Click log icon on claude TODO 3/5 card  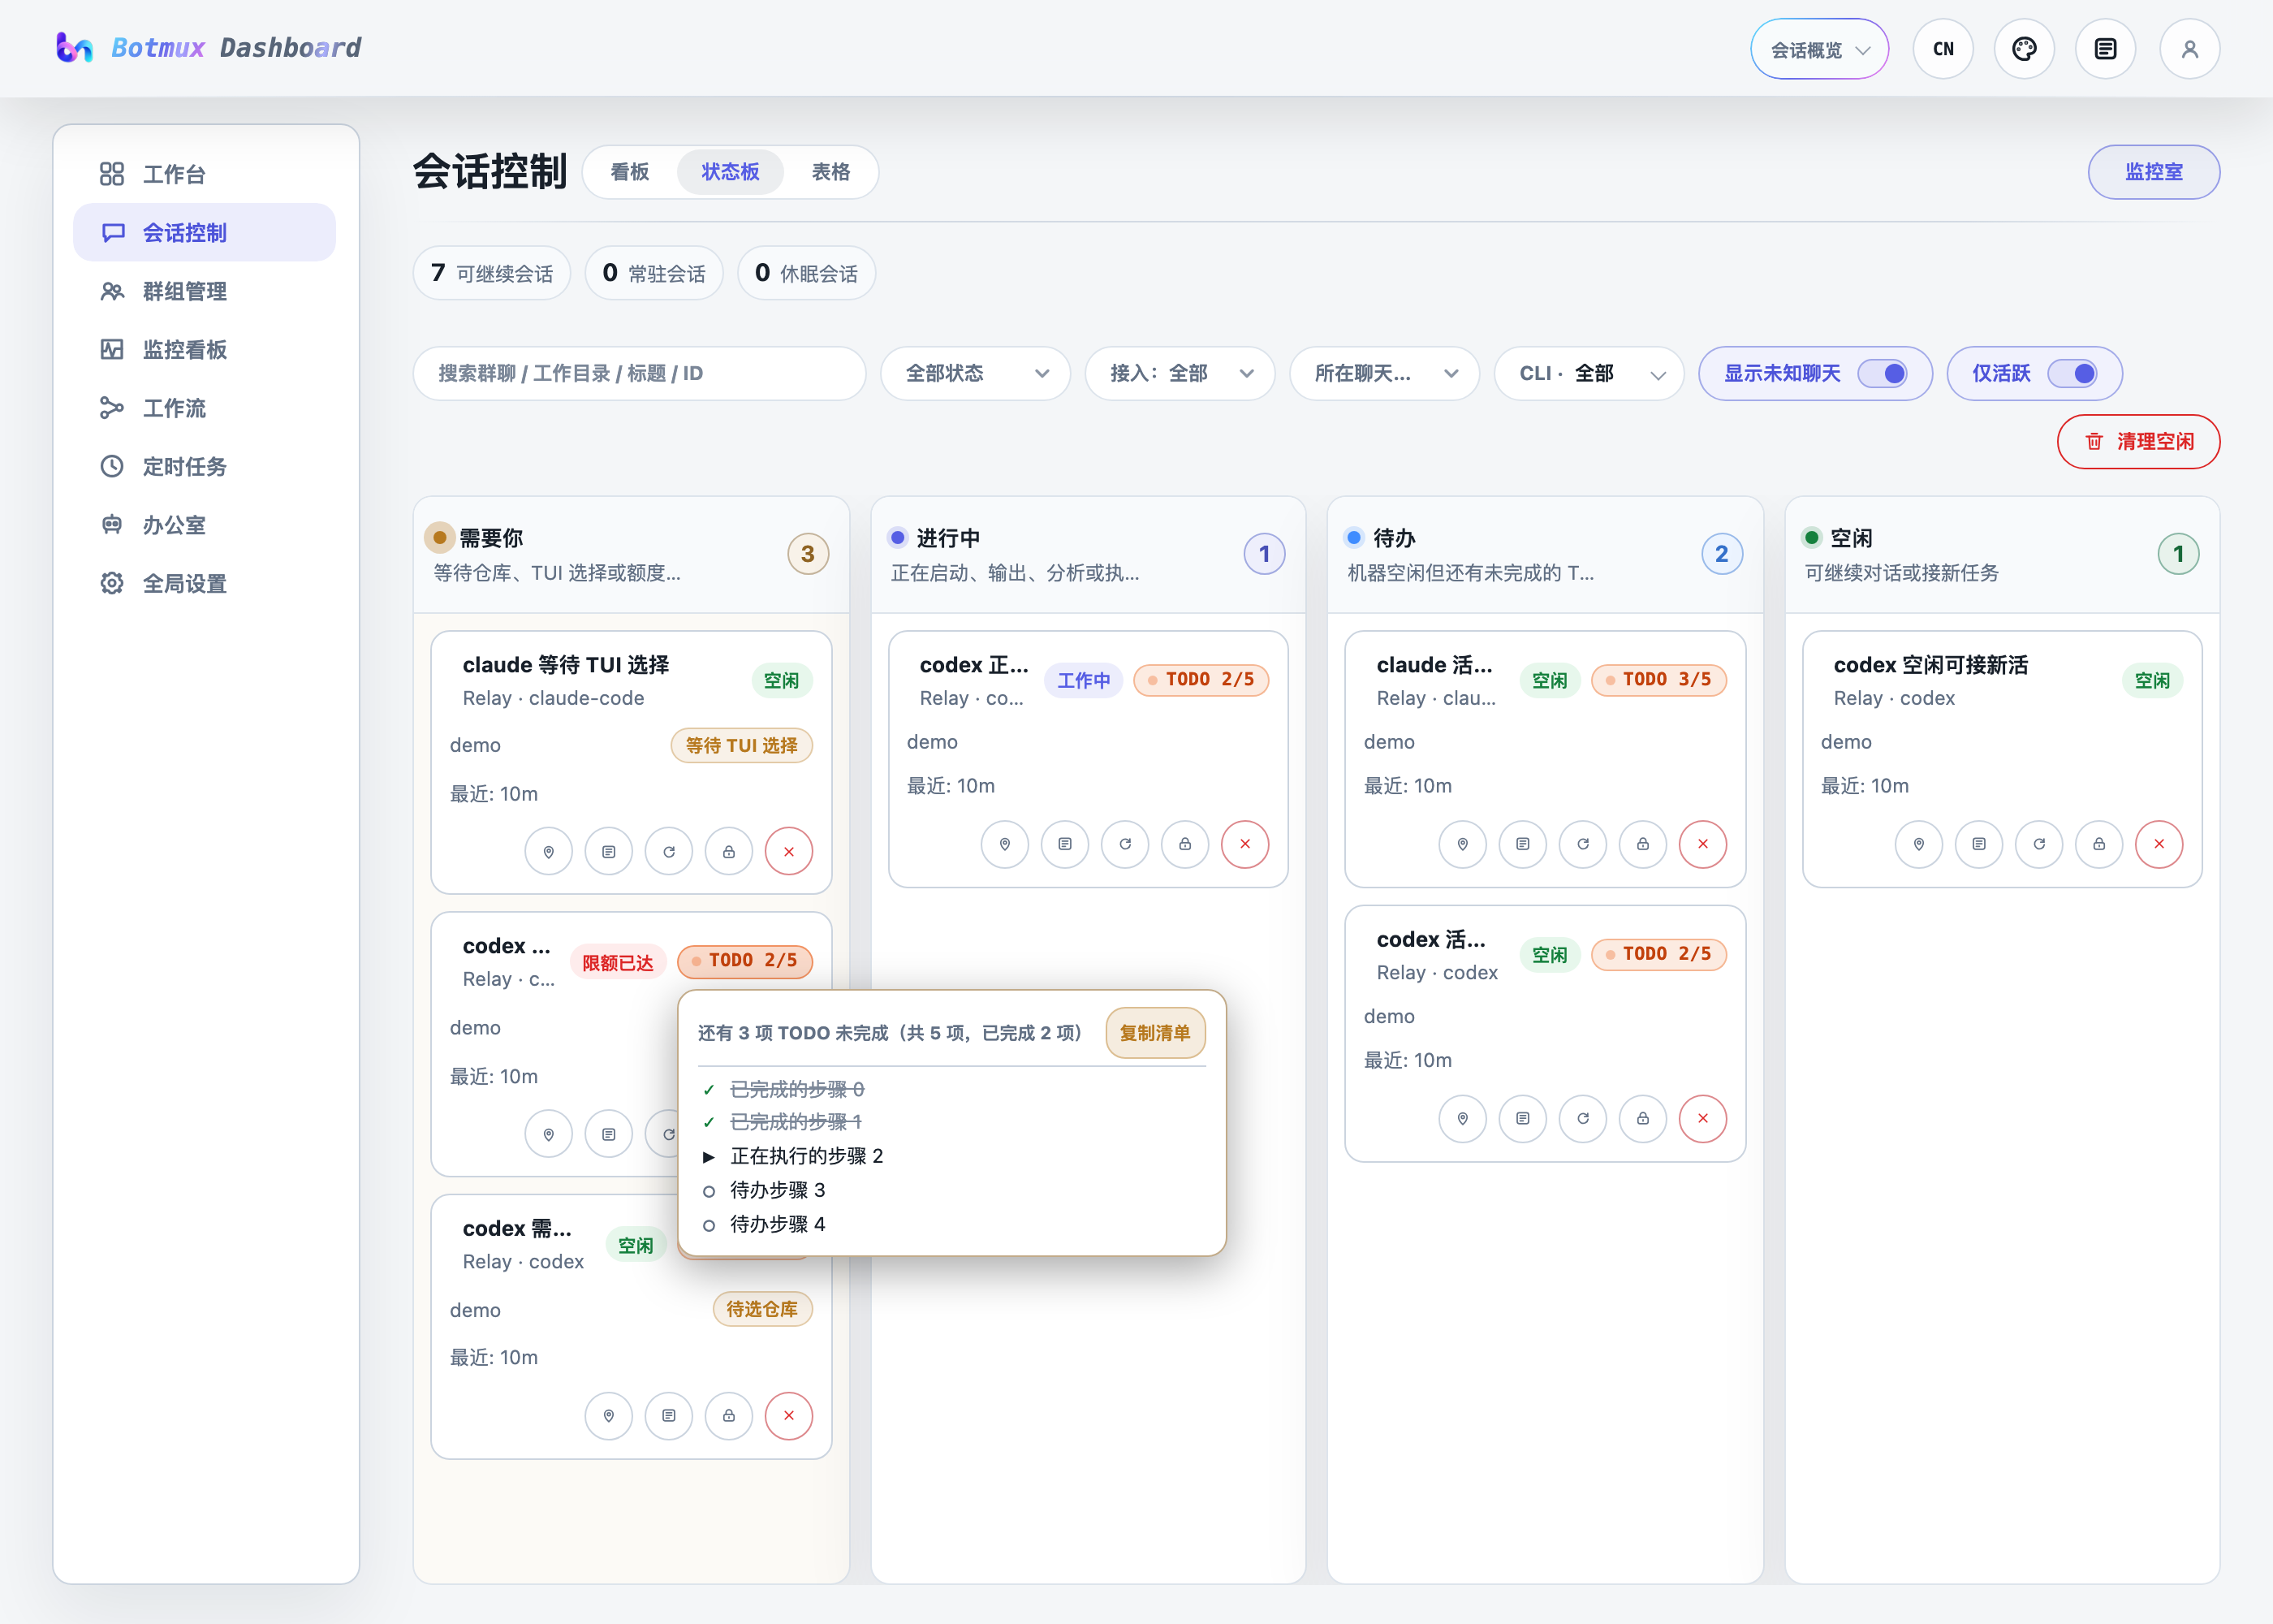pyautogui.click(x=1522, y=844)
